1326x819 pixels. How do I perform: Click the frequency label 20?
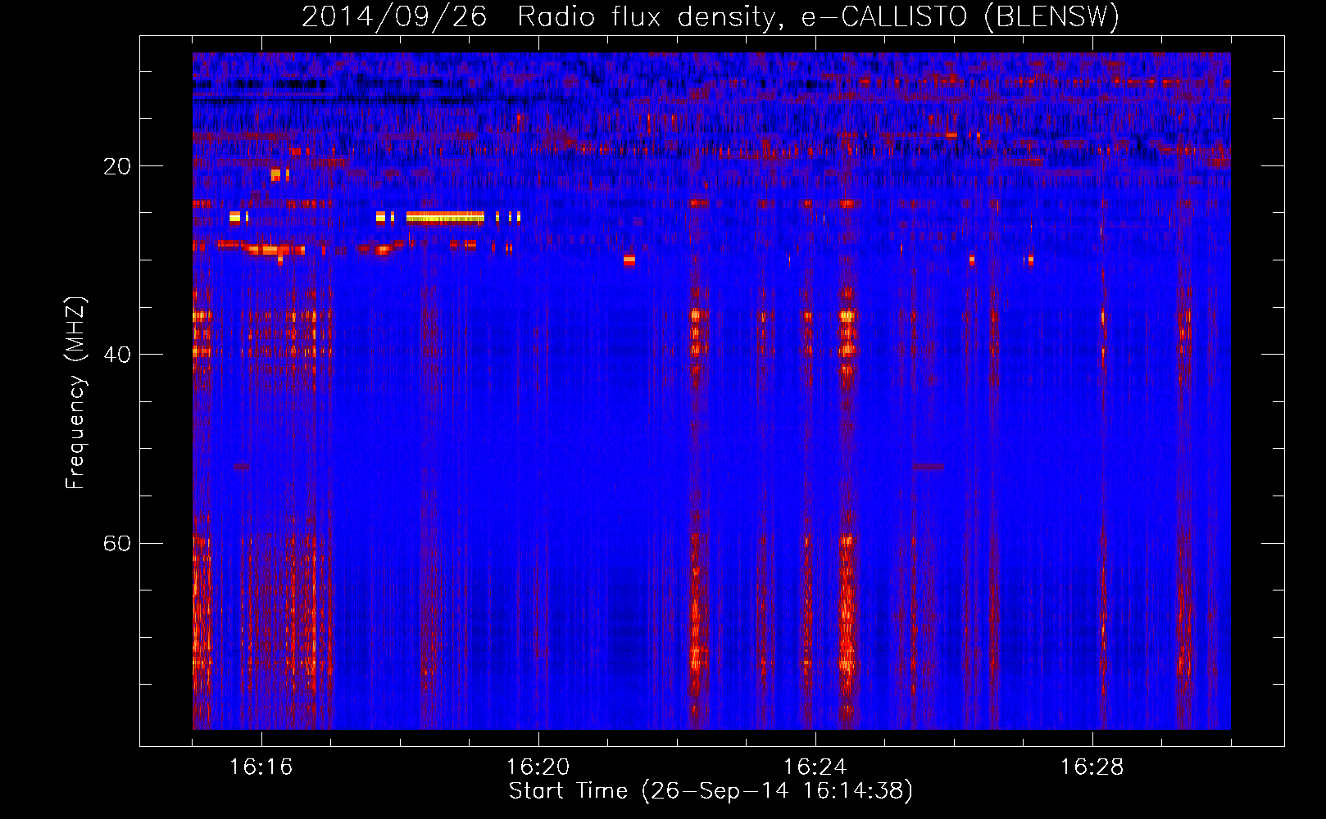(x=116, y=166)
